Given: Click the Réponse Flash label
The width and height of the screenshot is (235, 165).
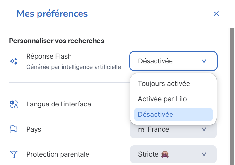Looking at the screenshot, I should 49,56.
